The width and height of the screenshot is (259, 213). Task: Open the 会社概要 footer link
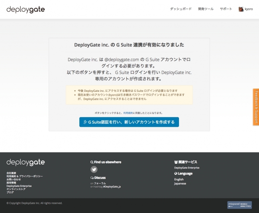(11, 173)
